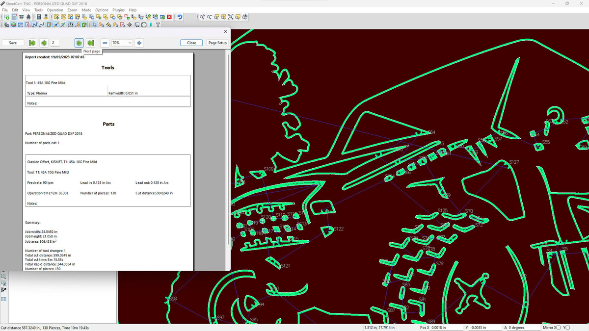The image size is (589, 331).
Task: Open the Tools menu
Action: 38,10
